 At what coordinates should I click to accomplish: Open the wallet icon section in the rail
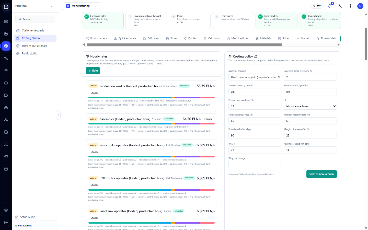pyautogui.click(x=6, y=132)
